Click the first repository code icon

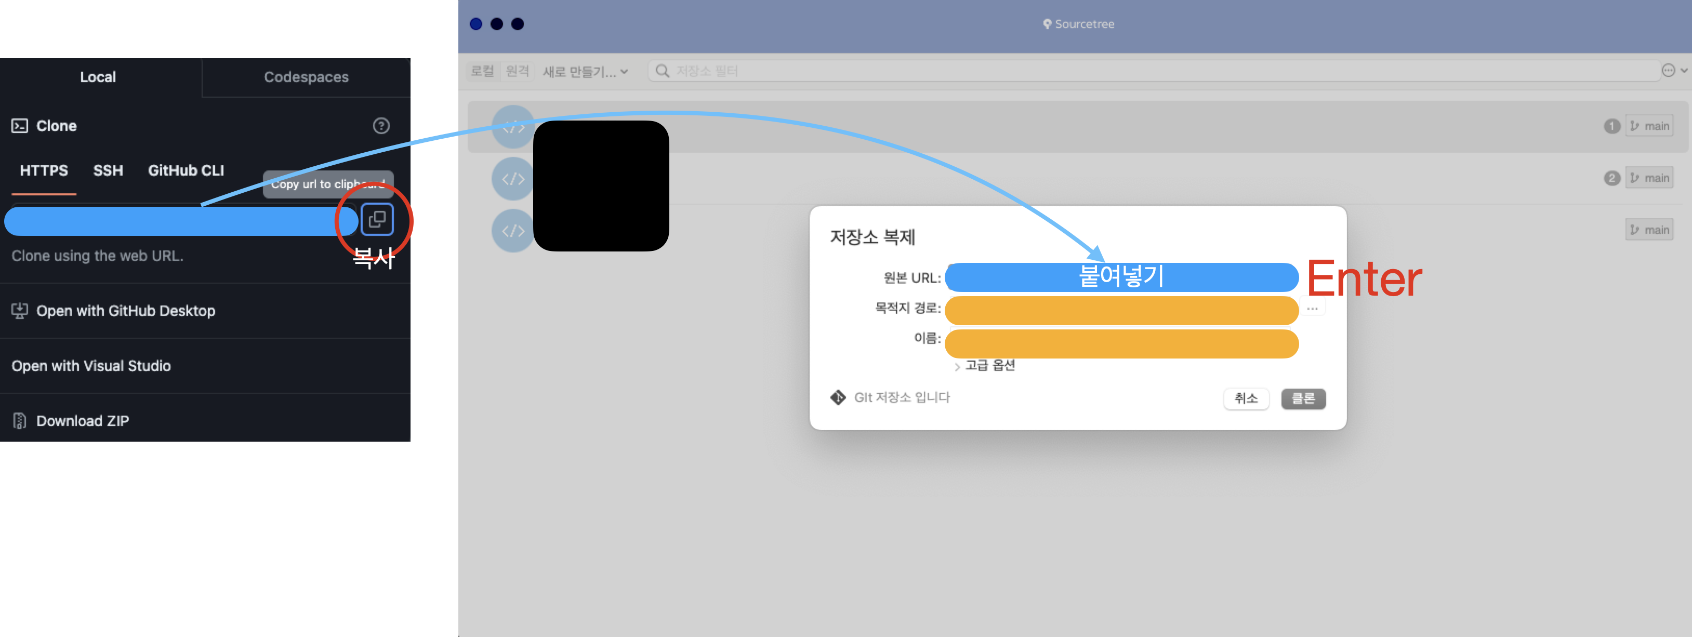tap(513, 127)
